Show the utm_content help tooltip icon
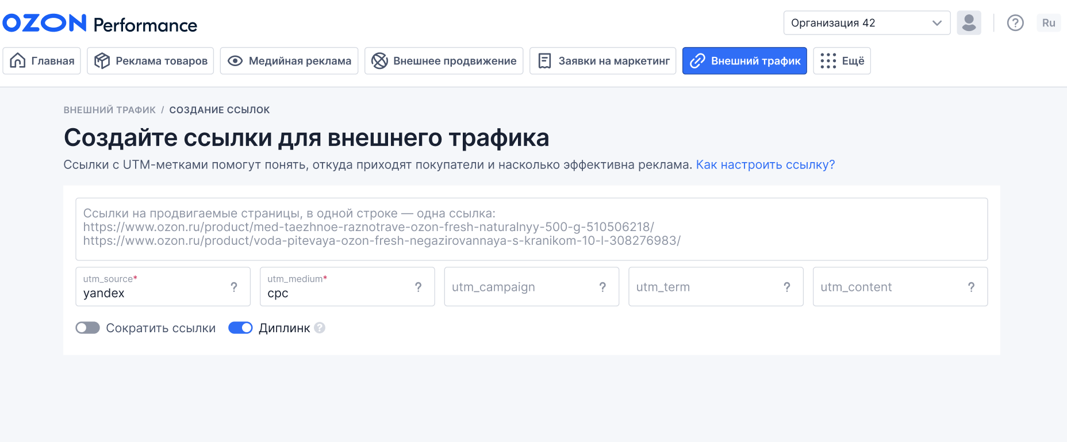 (x=971, y=287)
